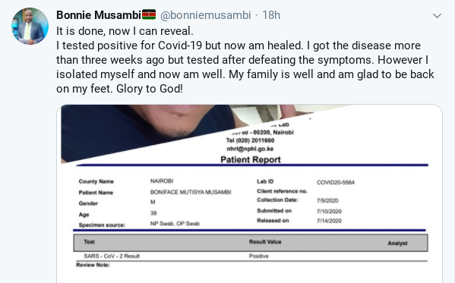Click the patient name BONIFACE MUTISYA MUSAMBI
455x283 pixels.
pos(191,192)
